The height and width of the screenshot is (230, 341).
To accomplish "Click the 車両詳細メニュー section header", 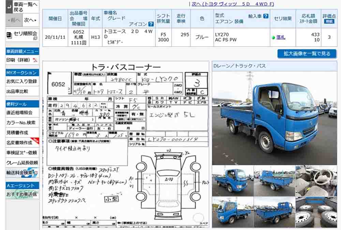I will click(22, 51).
